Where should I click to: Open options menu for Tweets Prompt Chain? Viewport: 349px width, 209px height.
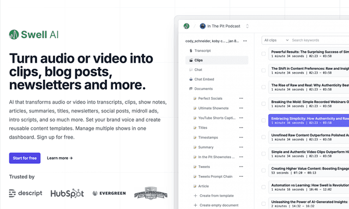[x=241, y=176]
